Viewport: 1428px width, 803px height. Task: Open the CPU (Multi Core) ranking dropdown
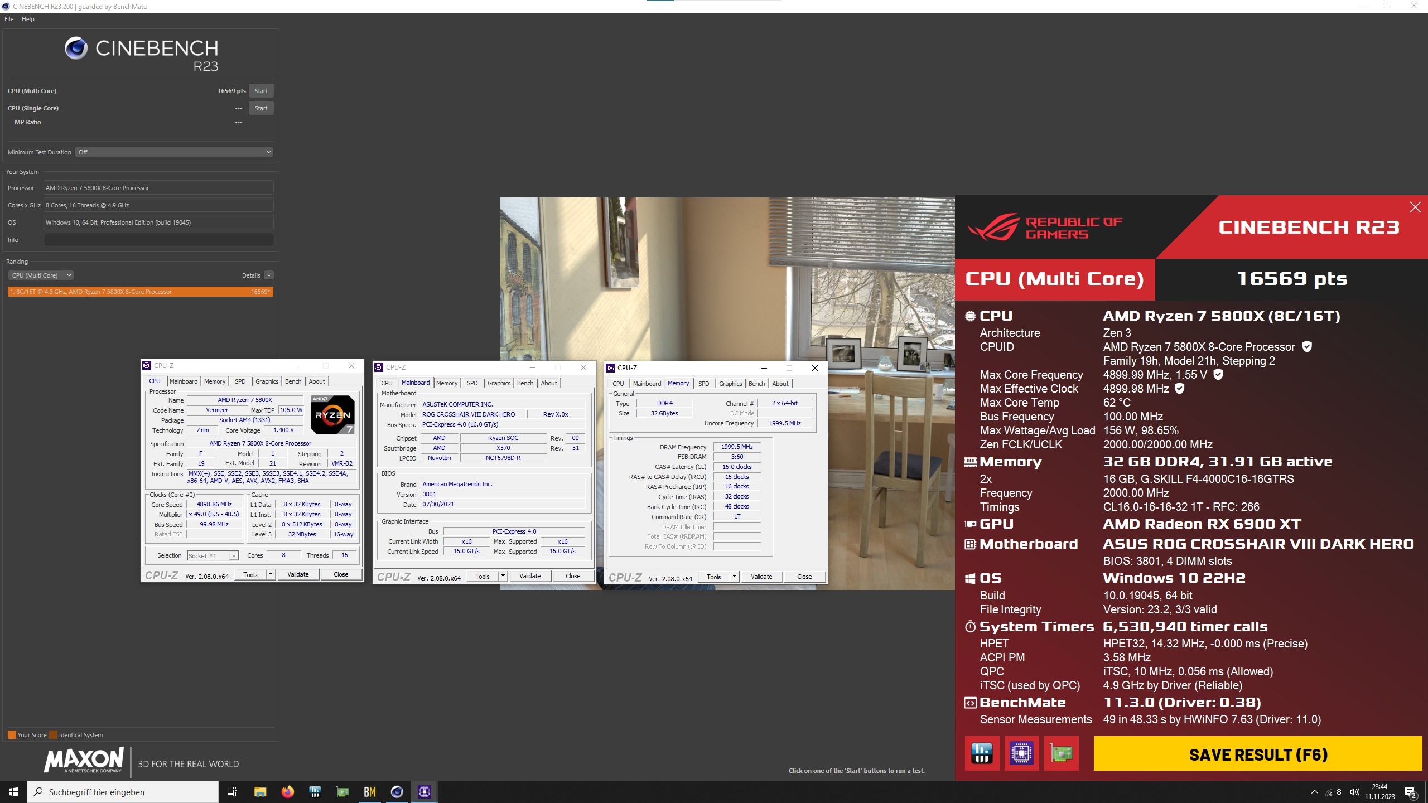coord(41,275)
